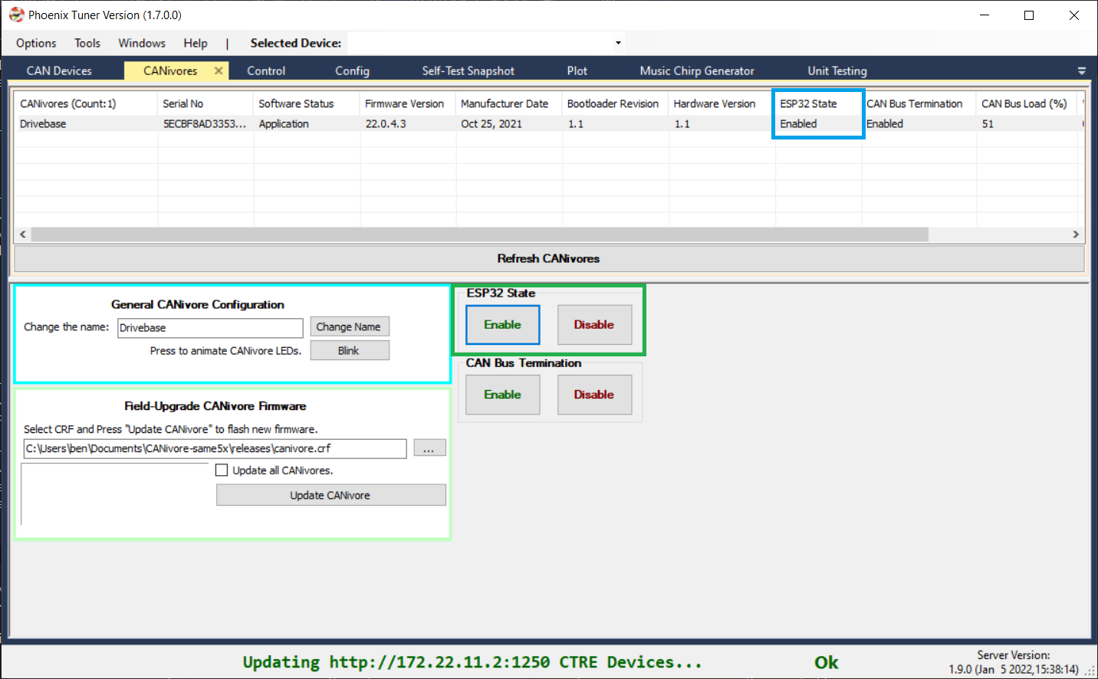Select the Drivebase row in CANivores table
Viewport: 1098px width, 679px height.
(549, 123)
